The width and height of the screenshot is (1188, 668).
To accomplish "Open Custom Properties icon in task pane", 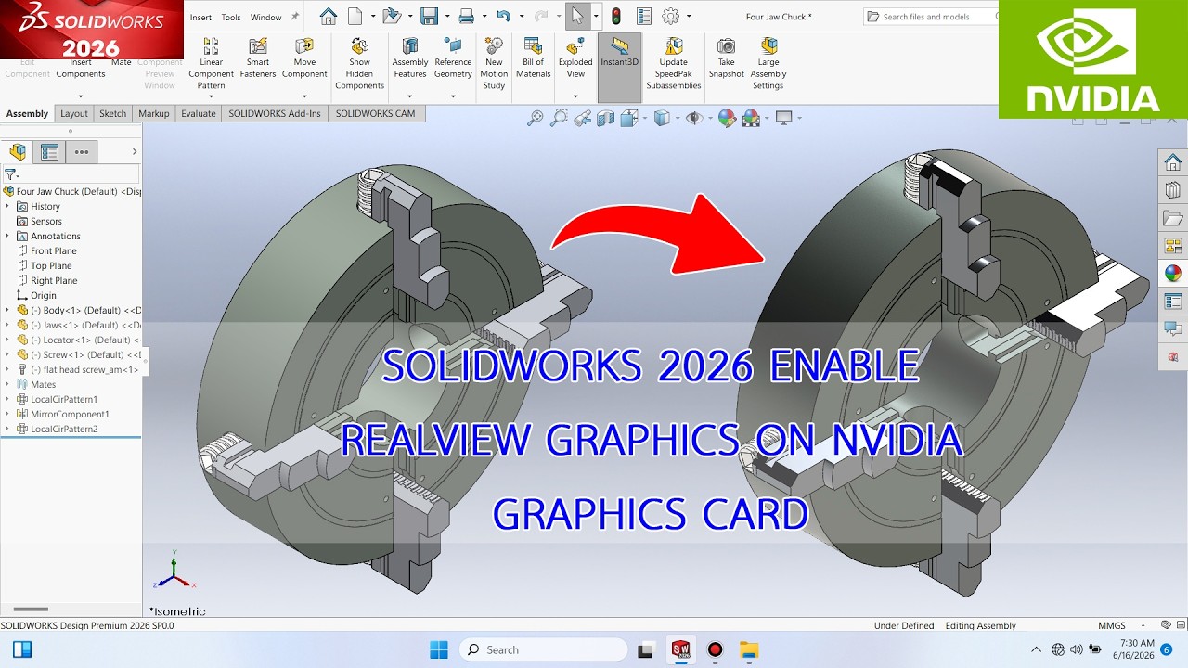I will [1173, 302].
